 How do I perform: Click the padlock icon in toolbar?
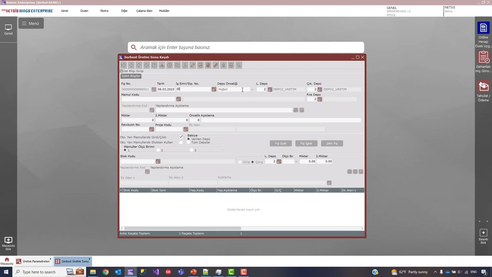click(223, 65)
